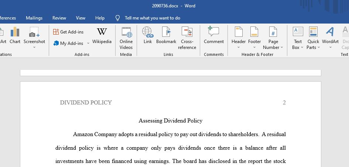Expand the Header dropdown arrow
The image size is (349, 167).
point(239,47)
